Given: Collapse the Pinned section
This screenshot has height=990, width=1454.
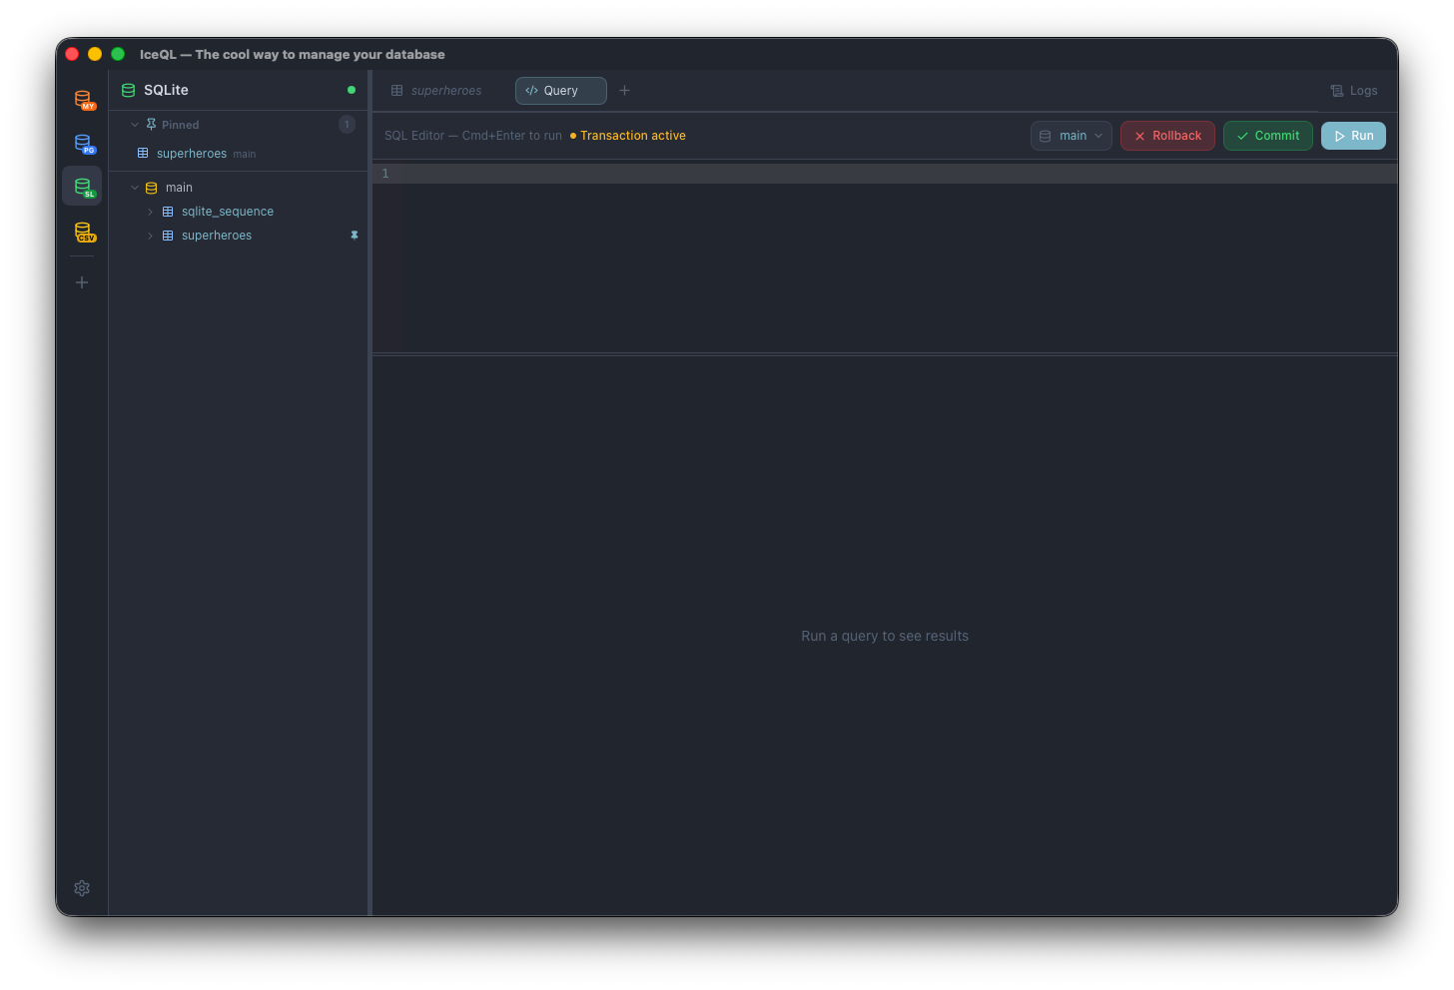Looking at the screenshot, I should pyautogui.click(x=135, y=125).
